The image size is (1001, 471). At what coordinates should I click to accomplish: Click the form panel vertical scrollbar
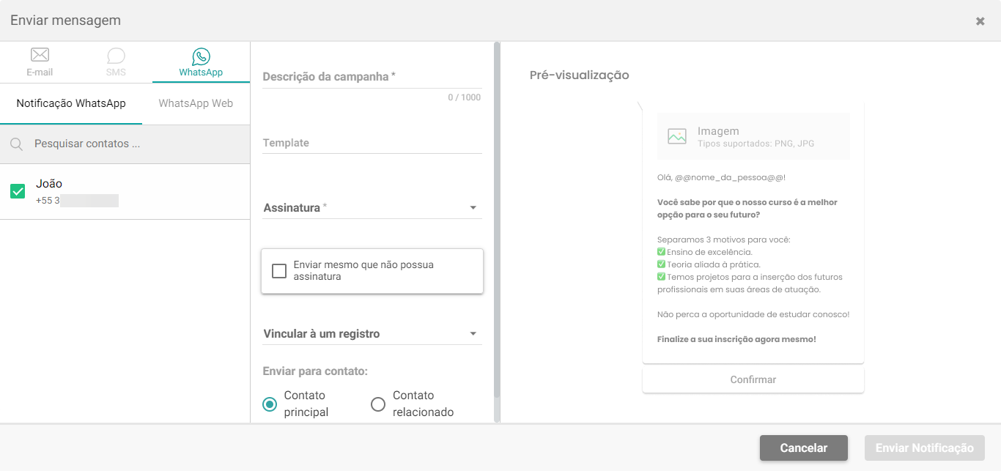click(x=497, y=220)
